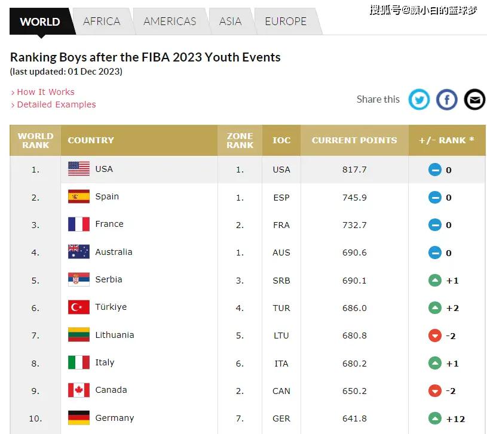The height and width of the screenshot is (434, 487).
Task: Open the Detailed Examples link
Action: point(56,104)
